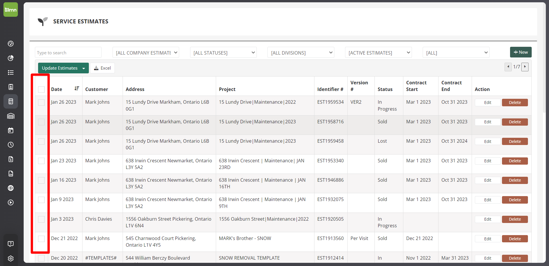Edit estimate EST1946886
The height and width of the screenshot is (266, 549).
pyautogui.click(x=488, y=180)
